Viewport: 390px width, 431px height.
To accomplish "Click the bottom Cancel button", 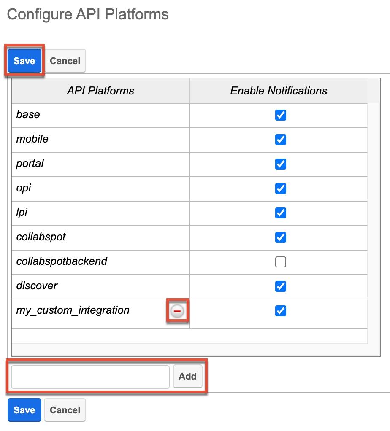I will click(x=65, y=409).
